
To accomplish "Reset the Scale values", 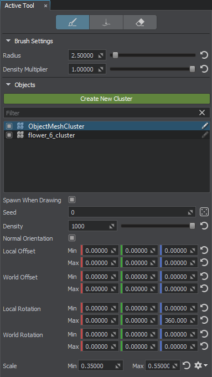I will click(187, 366).
